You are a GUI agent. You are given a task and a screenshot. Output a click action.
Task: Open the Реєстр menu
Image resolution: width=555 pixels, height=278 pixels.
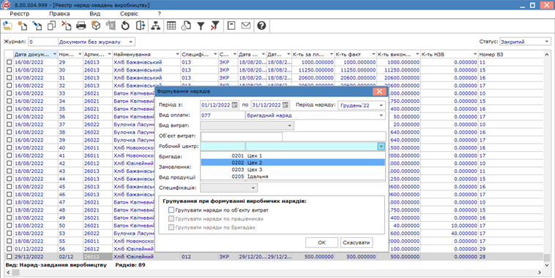[x=20, y=14]
